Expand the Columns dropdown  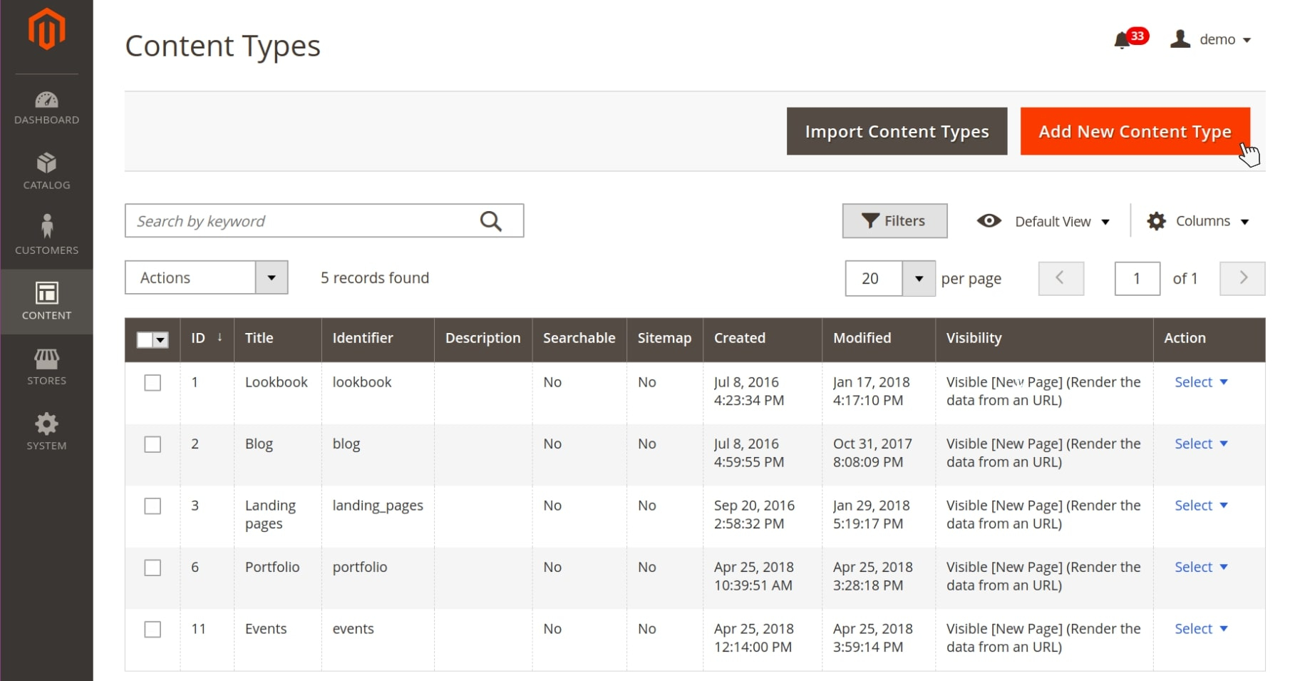[1199, 221]
